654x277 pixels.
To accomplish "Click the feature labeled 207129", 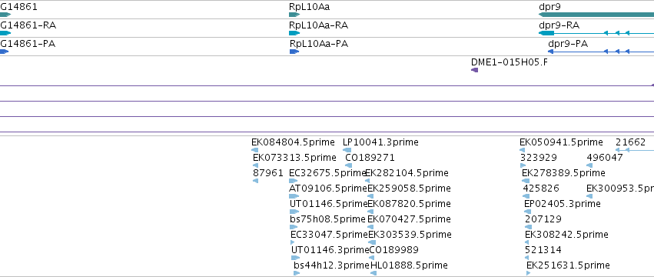I will [543, 220].
